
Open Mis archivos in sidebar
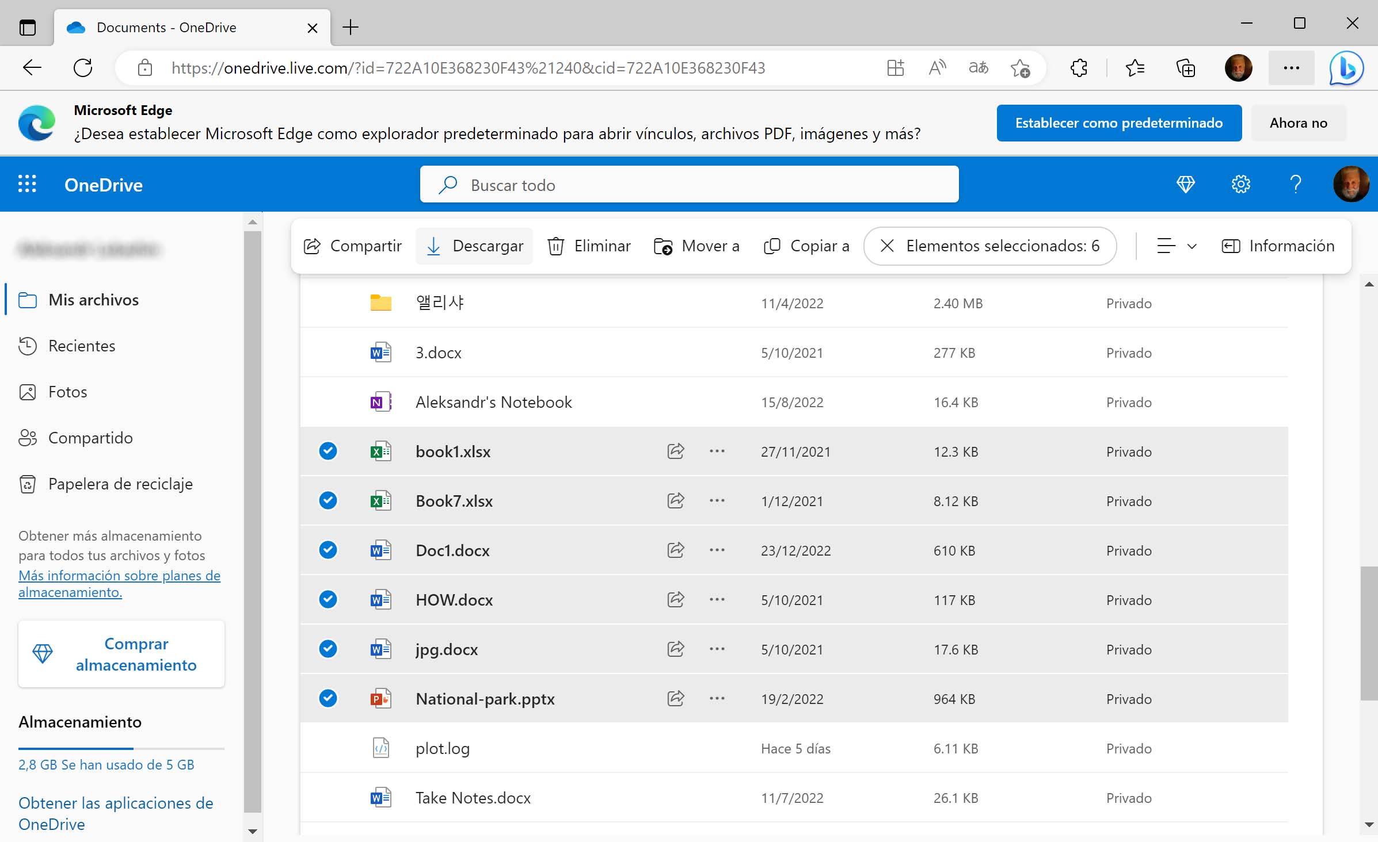click(79, 300)
